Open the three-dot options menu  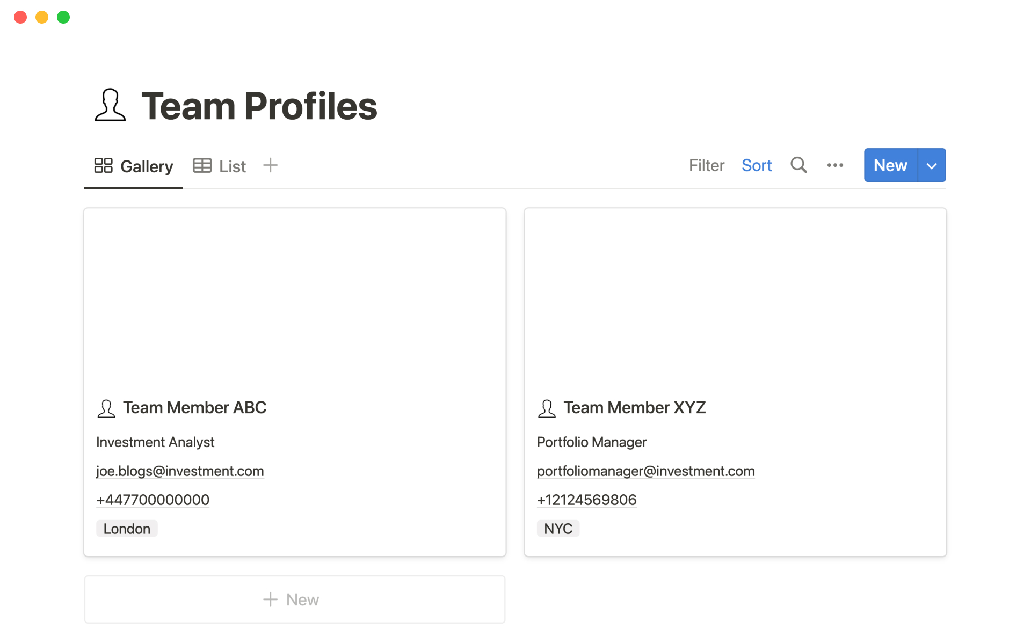click(835, 165)
